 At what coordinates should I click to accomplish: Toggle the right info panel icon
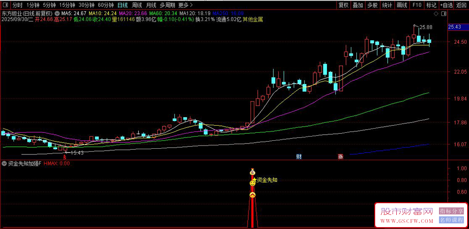444,14
